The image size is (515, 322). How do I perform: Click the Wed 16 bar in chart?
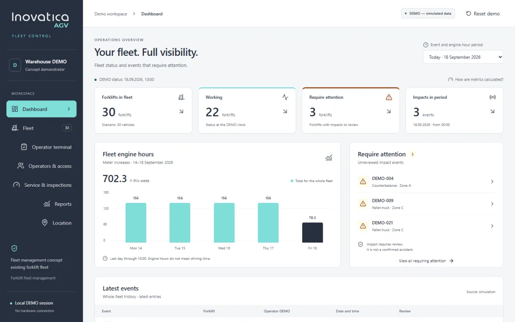click(224, 223)
